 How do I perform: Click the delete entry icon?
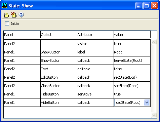tap(14, 15)
